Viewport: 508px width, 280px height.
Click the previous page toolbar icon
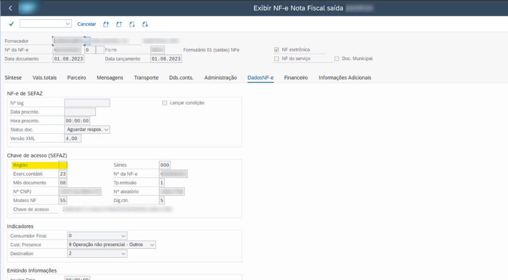[x=119, y=24]
